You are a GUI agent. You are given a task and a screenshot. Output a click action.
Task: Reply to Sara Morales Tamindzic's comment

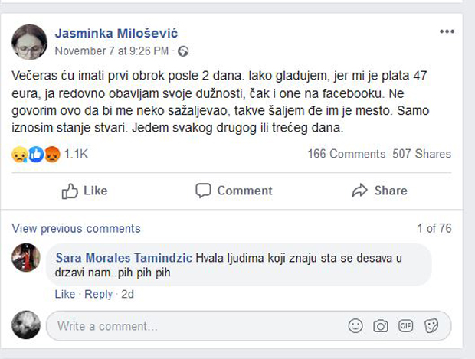98,295
